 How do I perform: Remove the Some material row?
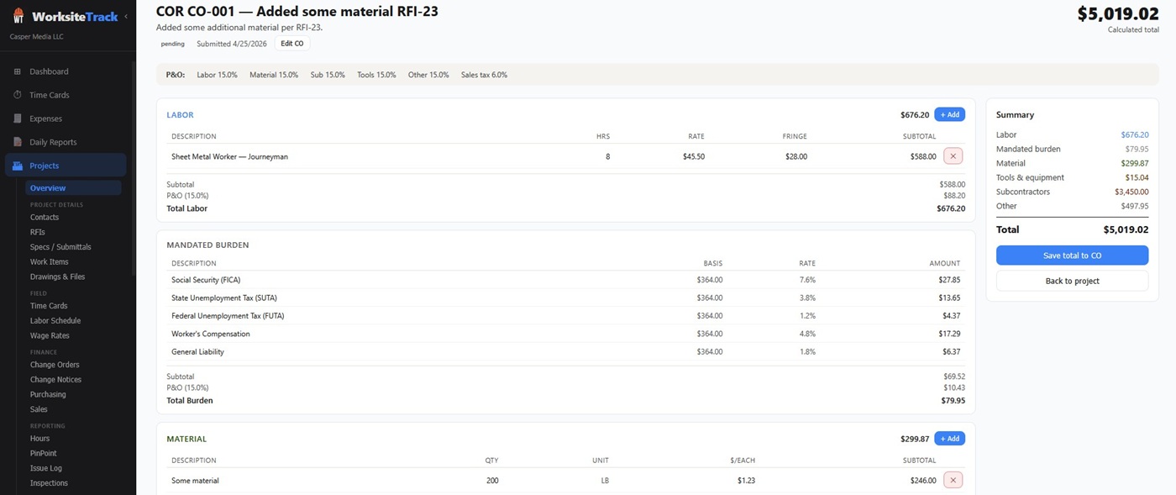point(953,481)
